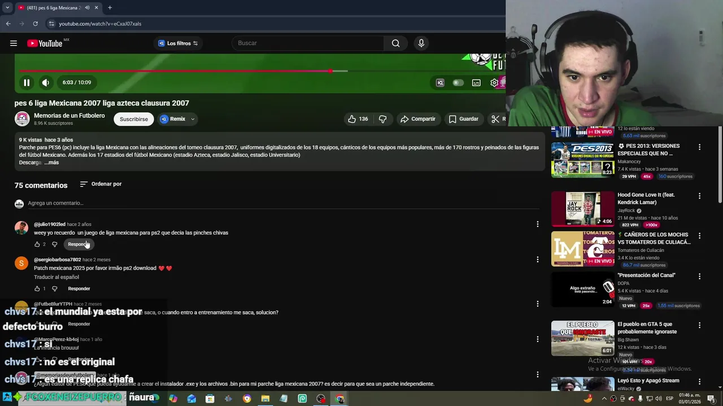Dislike the @sergiobarbosa7802 comment
Viewport: 723px width, 406px height.
(55, 289)
